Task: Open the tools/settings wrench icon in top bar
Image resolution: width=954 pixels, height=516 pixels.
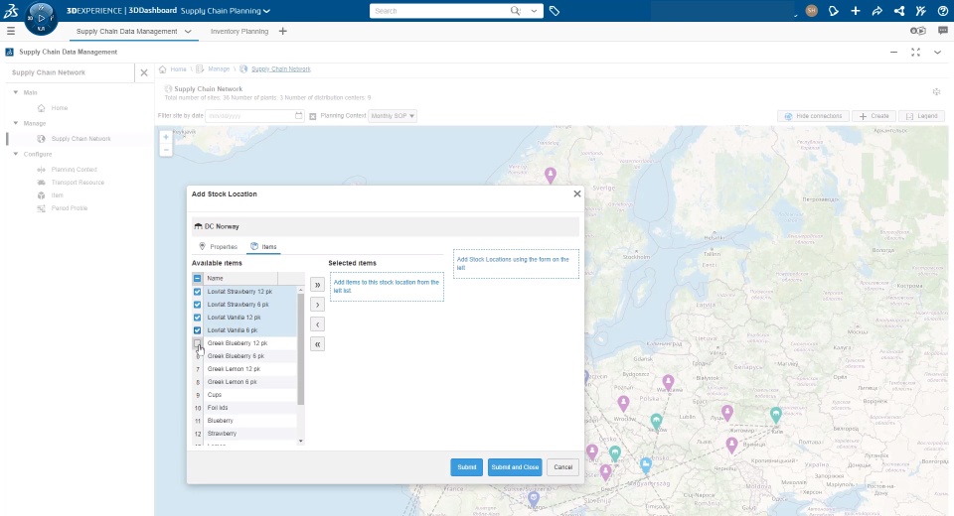Action: pos(920,11)
